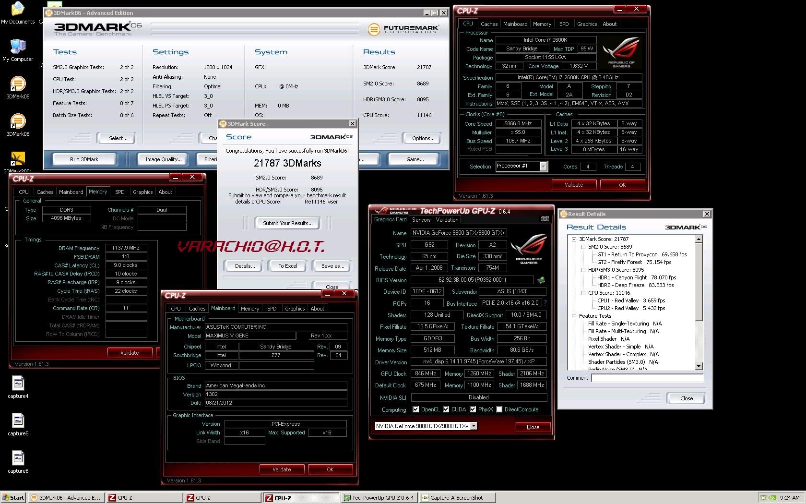
Task: Click the Result Details scrollbar up arrow
Action: point(699,239)
